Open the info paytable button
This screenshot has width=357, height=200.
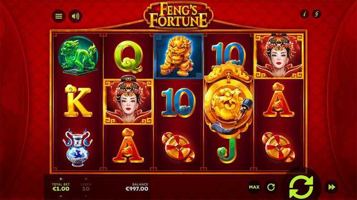point(304,14)
